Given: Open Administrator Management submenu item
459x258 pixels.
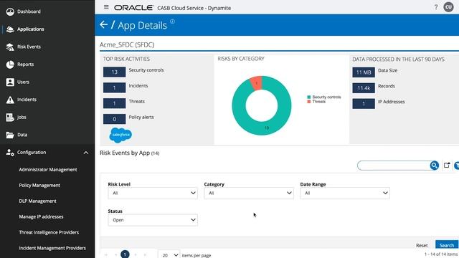Looking at the screenshot, I should tap(48, 170).
